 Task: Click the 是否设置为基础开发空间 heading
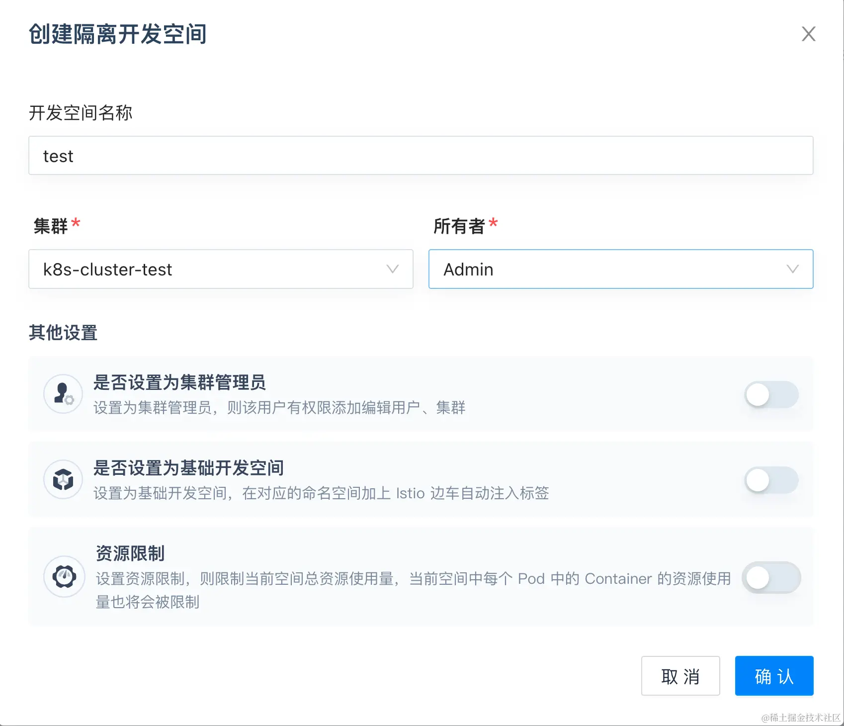[x=188, y=468]
